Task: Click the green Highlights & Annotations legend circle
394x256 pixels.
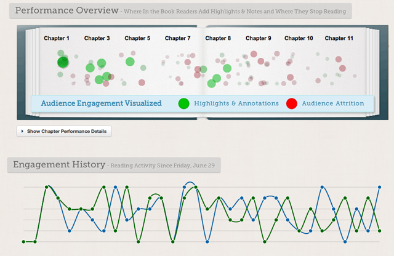Action: tap(183, 103)
